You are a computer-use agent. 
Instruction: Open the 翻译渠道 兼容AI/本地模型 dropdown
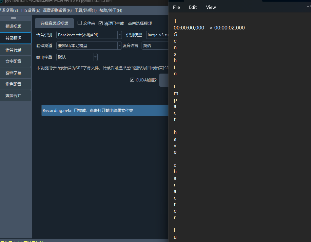pos(89,46)
